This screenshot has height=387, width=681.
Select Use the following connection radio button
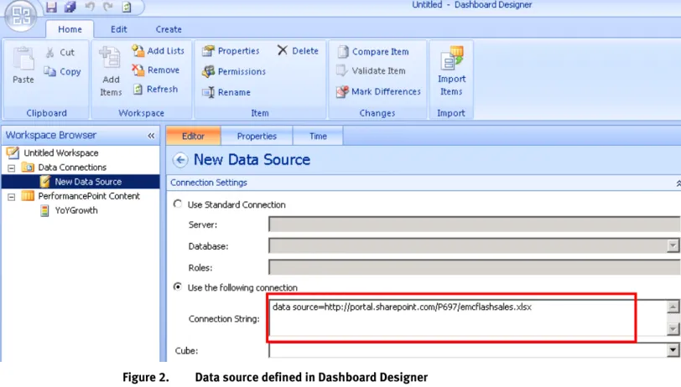(178, 286)
